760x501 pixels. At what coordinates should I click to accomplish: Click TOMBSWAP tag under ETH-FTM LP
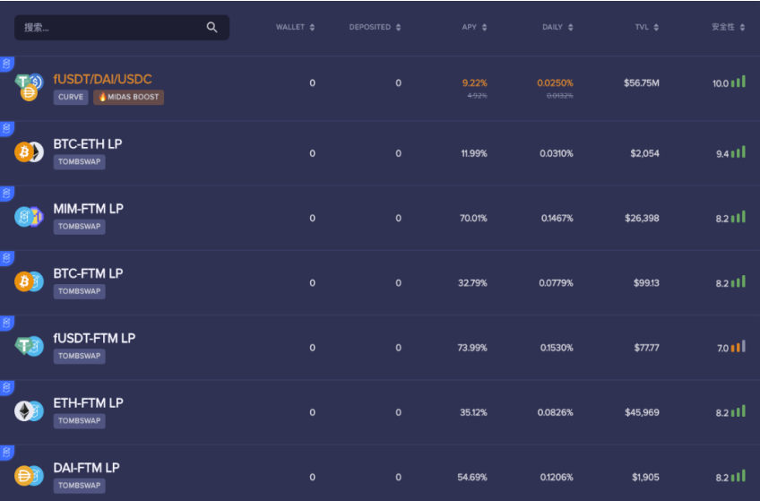(x=80, y=420)
